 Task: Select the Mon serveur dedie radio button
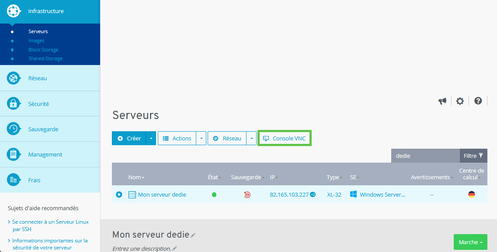119,194
